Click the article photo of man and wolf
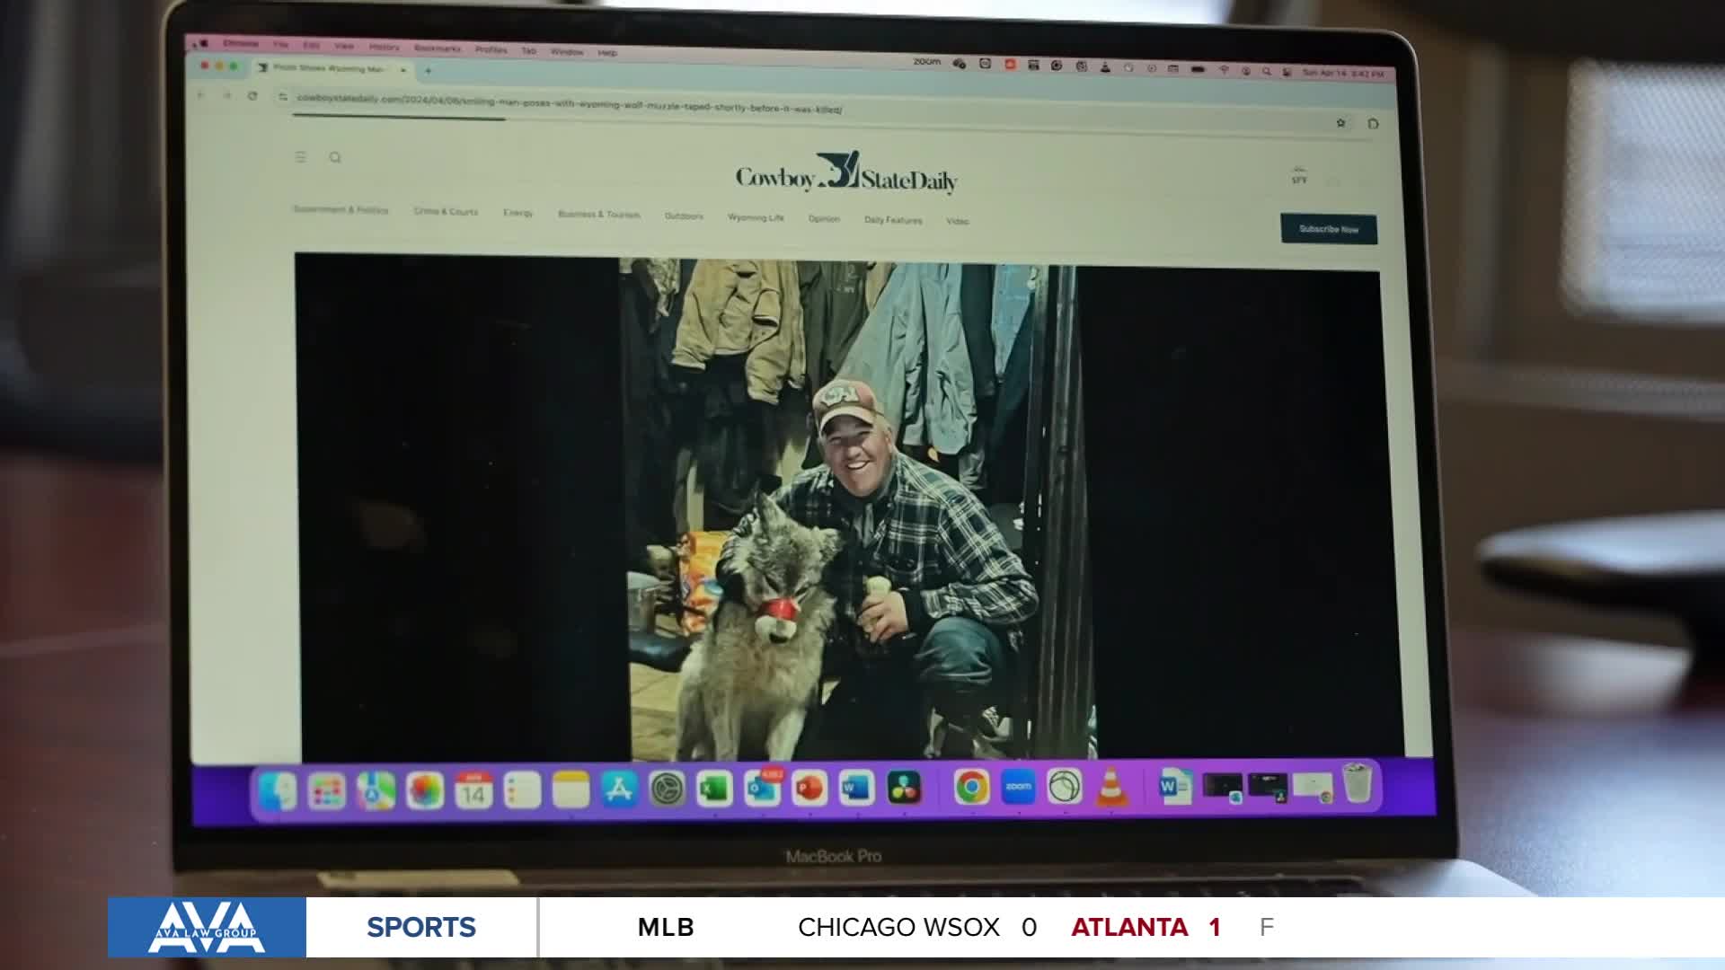Viewport: 1725px width, 970px height. tap(858, 510)
